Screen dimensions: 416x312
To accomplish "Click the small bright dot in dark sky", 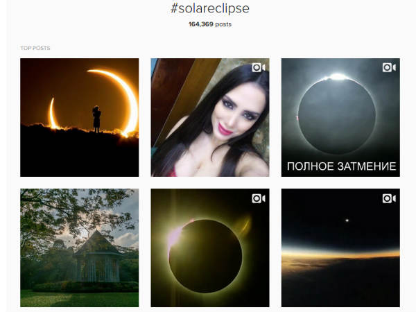I will pyautogui.click(x=347, y=220).
